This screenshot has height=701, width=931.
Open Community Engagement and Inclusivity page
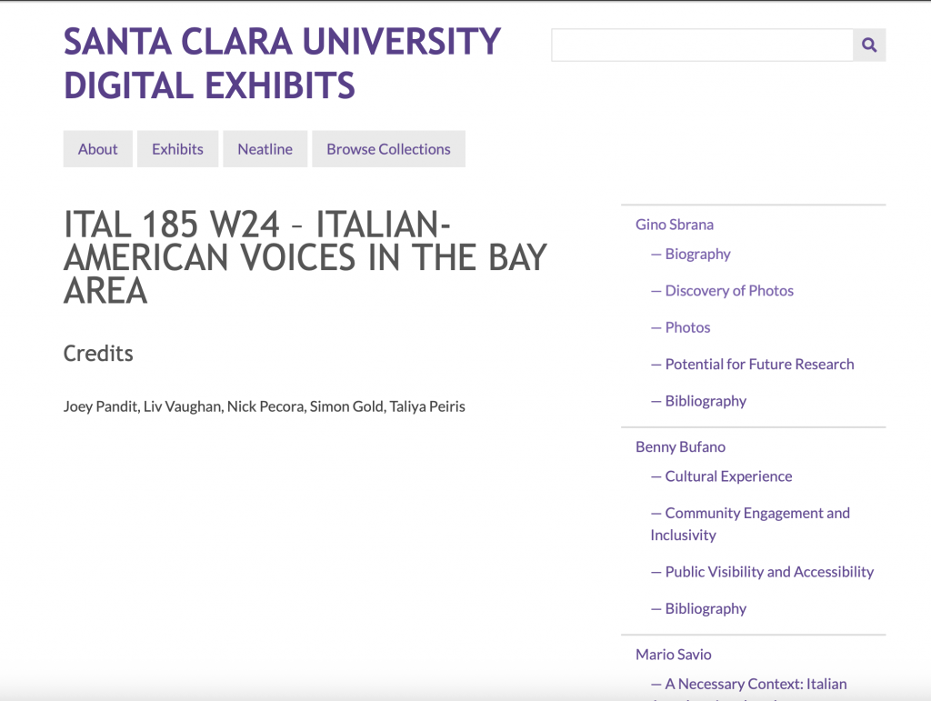pyautogui.click(x=750, y=524)
